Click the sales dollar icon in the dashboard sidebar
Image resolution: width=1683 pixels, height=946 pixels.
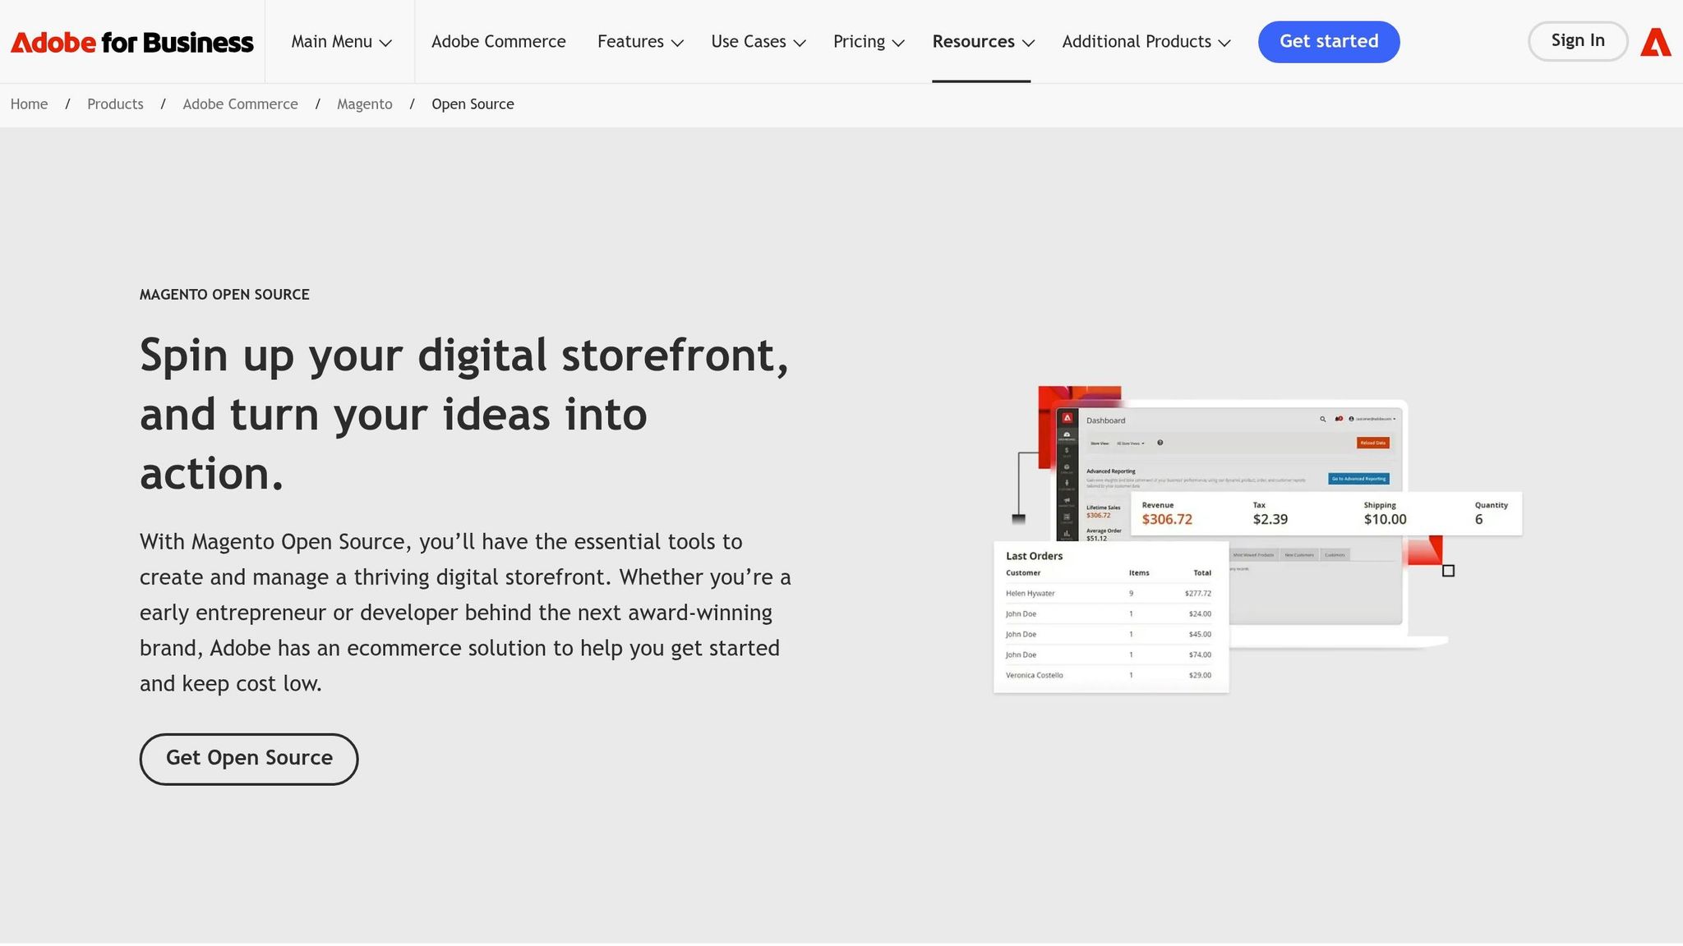point(1067,450)
